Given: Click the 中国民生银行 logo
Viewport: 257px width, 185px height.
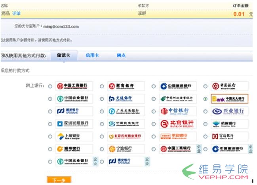Looking at the screenshot, I should point(126,124).
